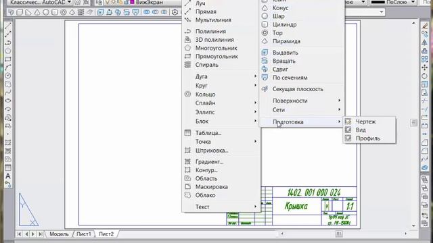The image size is (433, 243).
Task: Click the Box solid icon in modeling toolbar
Action: click(x=20, y=12)
